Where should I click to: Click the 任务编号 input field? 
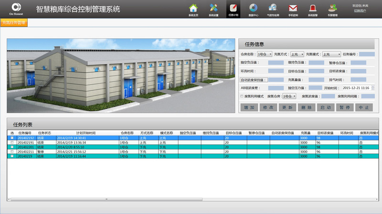click(x=367, y=54)
